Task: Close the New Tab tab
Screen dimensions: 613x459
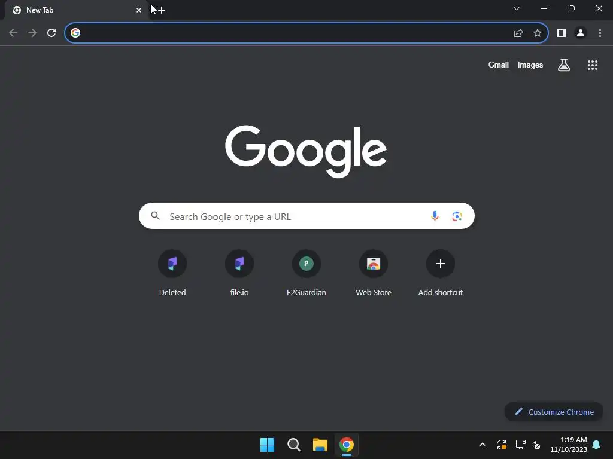Action: click(x=139, y=10)
